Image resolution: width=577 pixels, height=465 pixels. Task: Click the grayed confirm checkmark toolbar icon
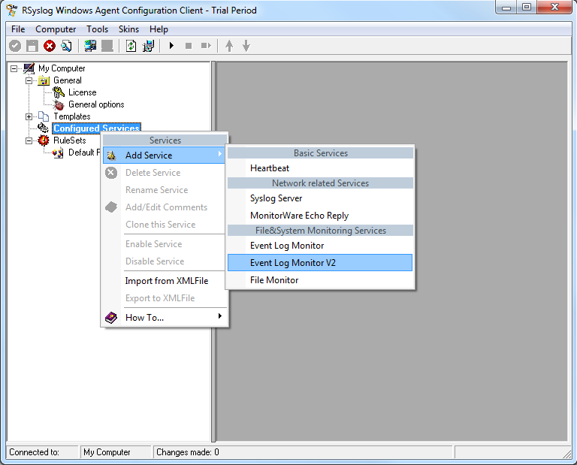click(15, 46)
